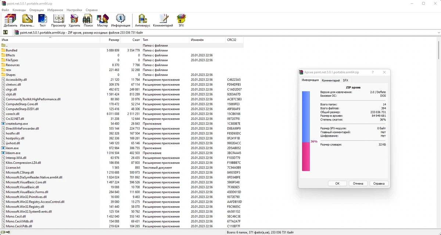Sort by Имя column header
This screenshot has height=235, width=441.
(x=50, y=40)
